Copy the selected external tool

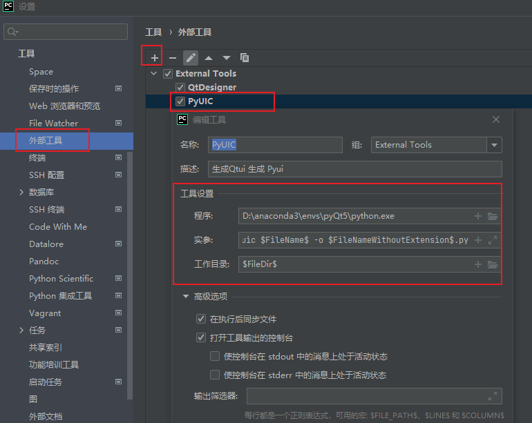click(x=245, y=58)
